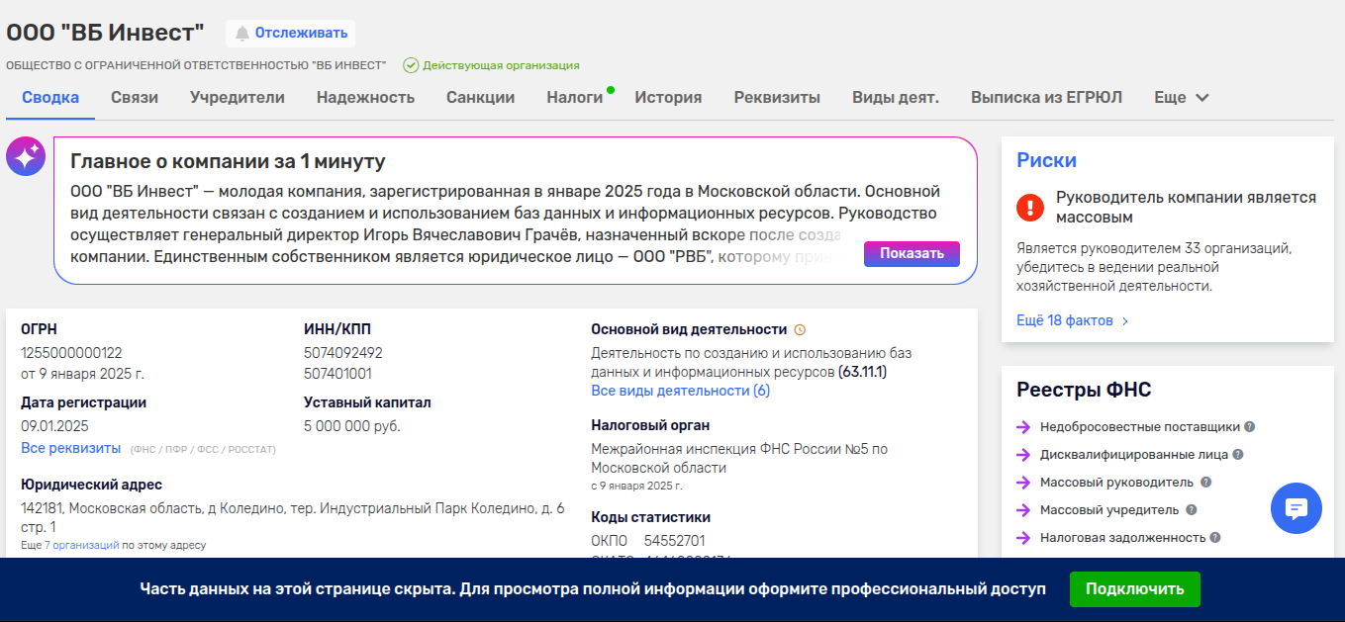Open Недобросовестные поставщики registry link
This screenshot has height=622, width=1345.
click(1139, 427)
